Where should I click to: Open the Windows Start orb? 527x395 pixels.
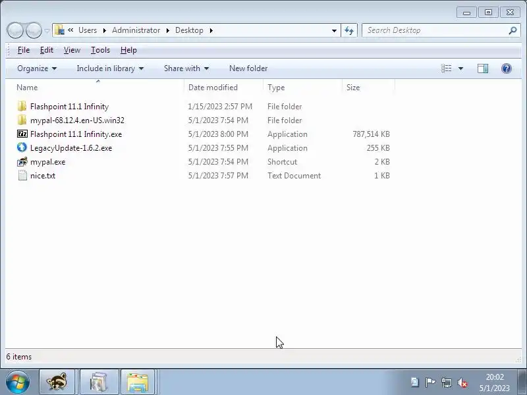click(x=18, y=382)
